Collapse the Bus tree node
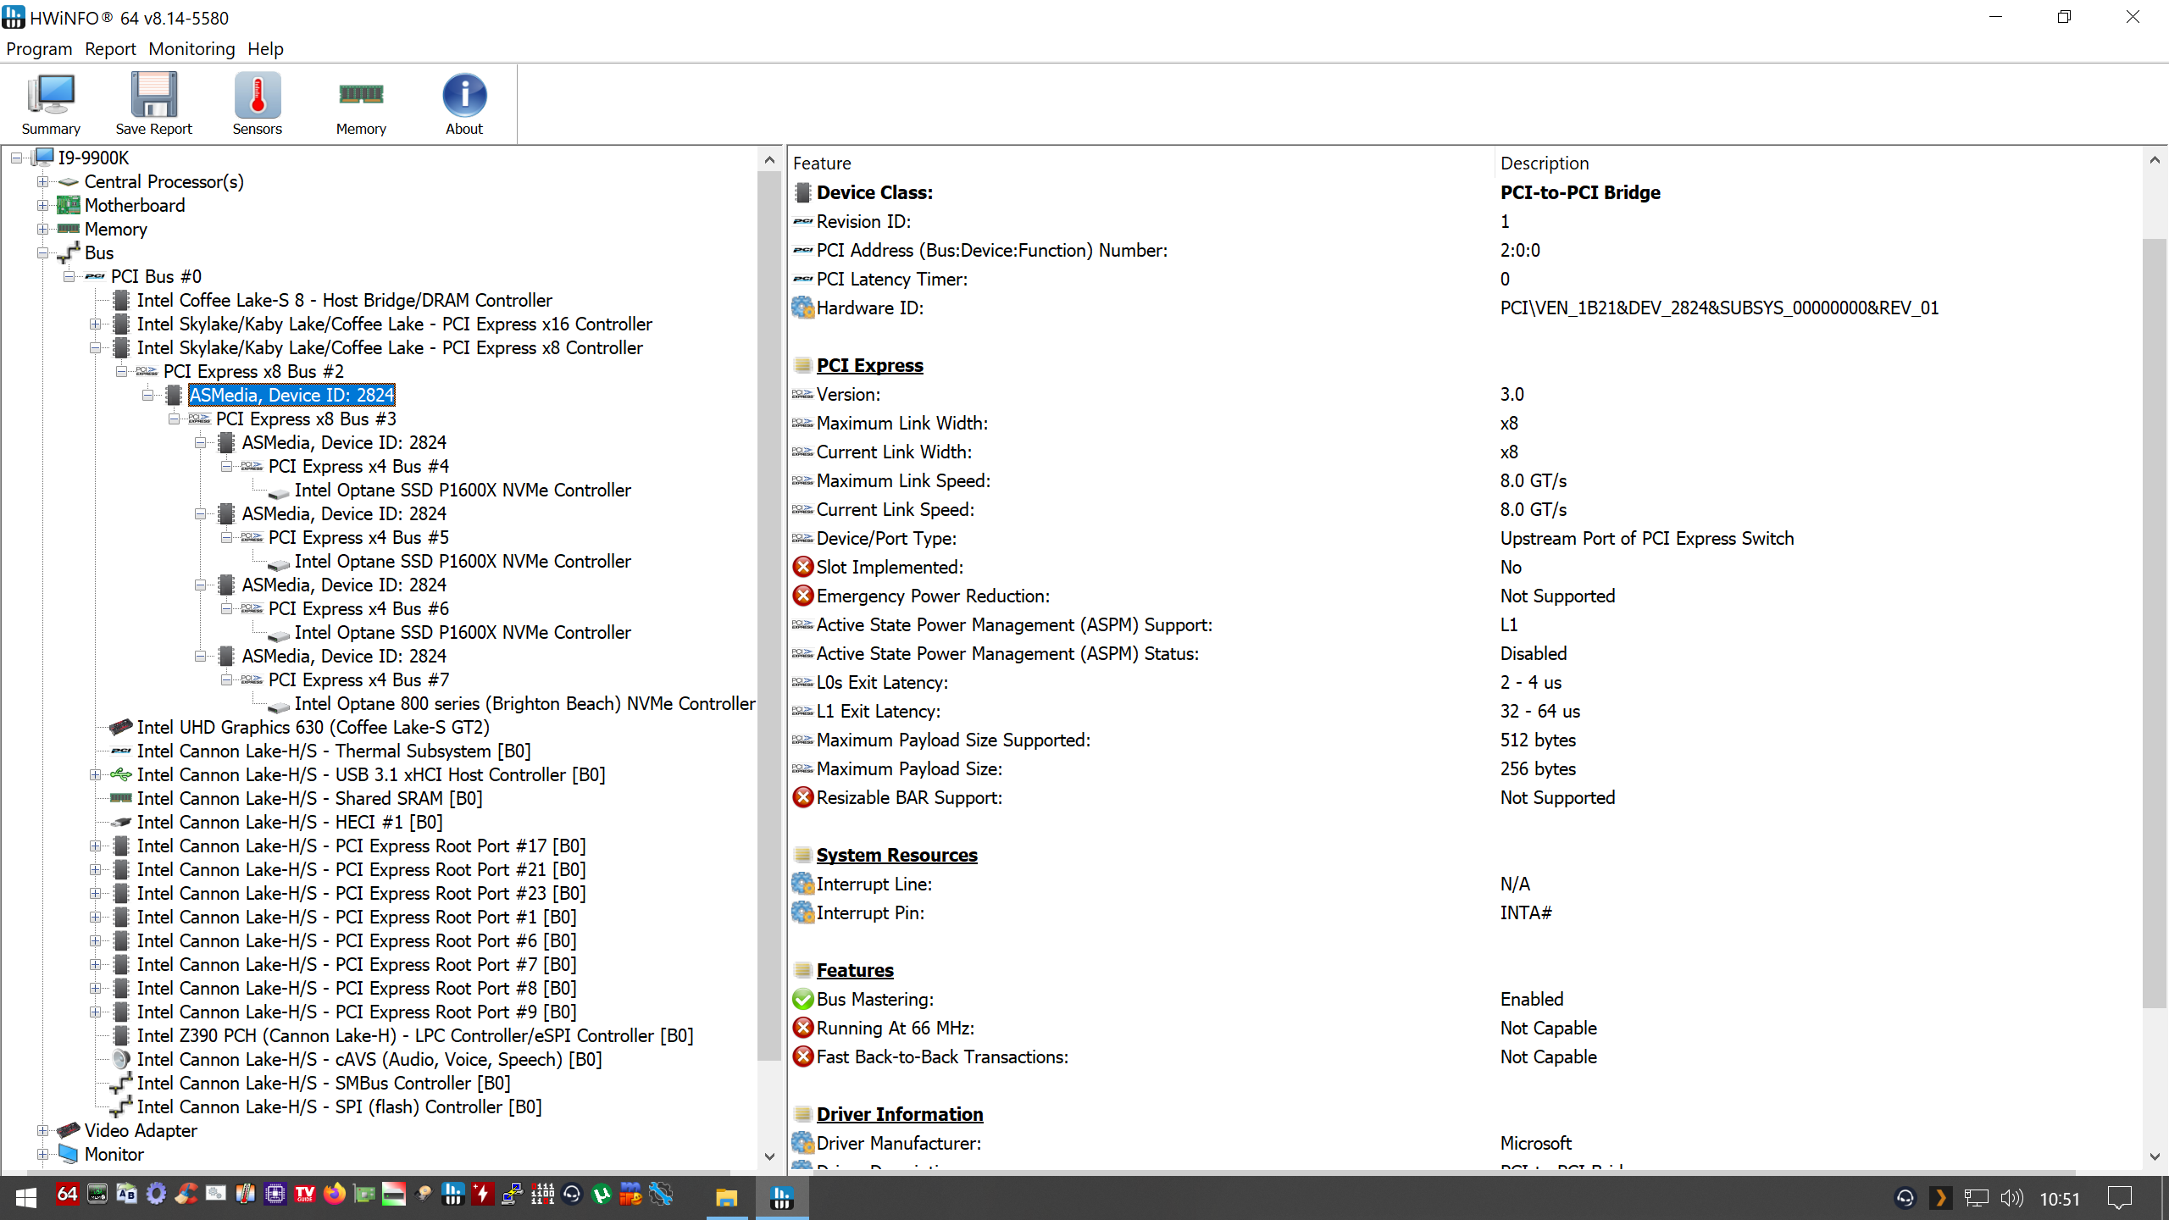This screenshot has width=2169, height=1220. [42, 252]
